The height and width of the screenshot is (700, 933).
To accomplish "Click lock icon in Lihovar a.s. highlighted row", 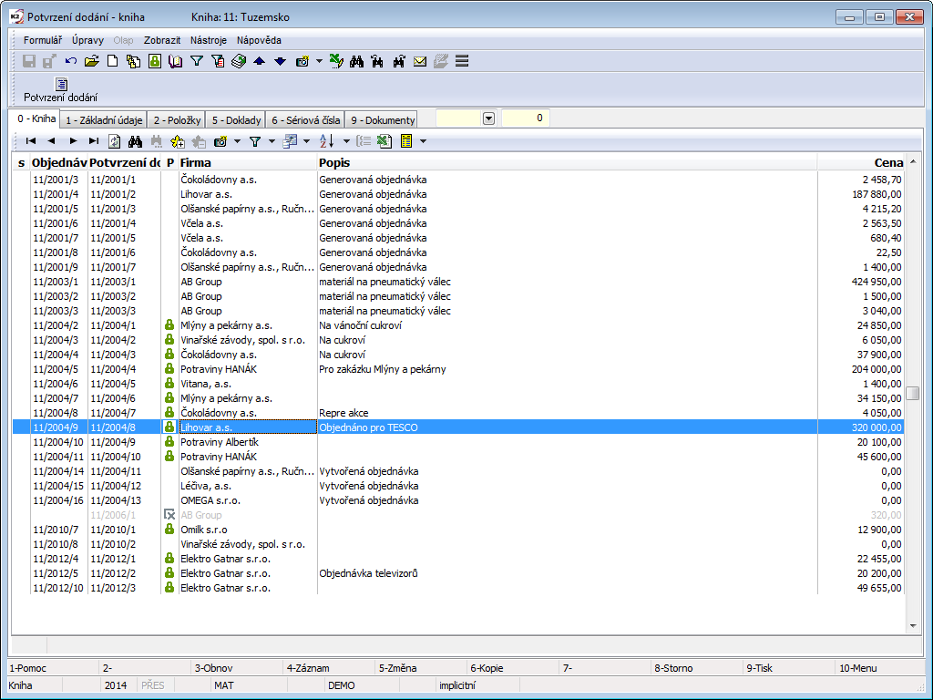I will point(169,427).
